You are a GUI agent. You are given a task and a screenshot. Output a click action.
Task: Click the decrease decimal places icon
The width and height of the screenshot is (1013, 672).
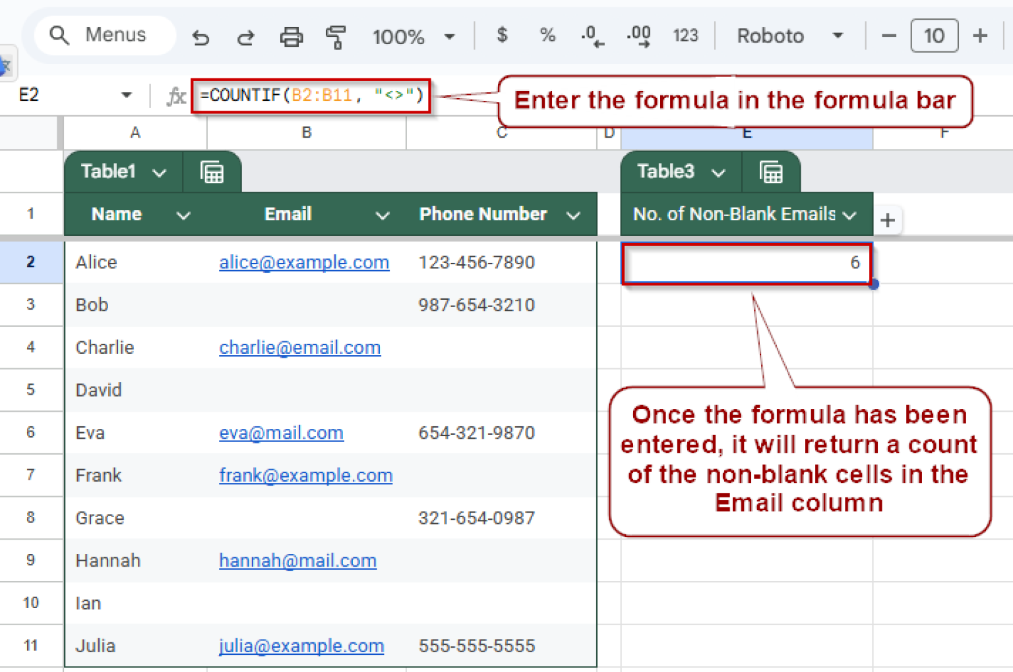tap(592, 36)
